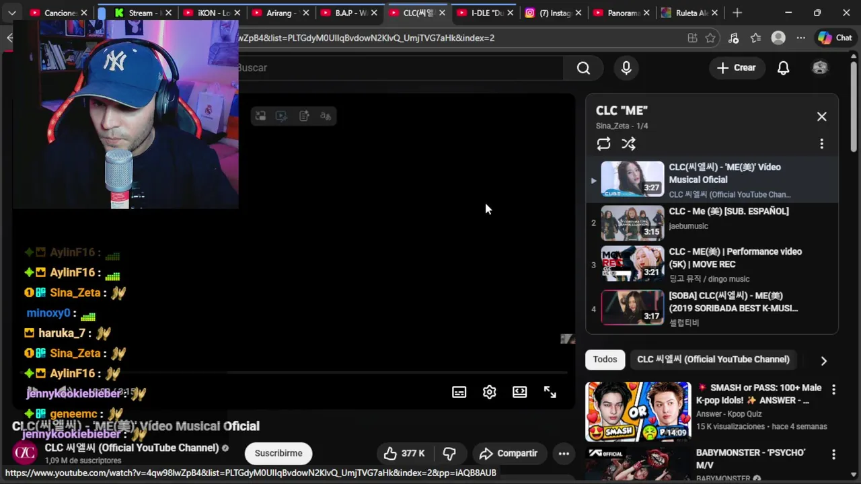Start voice search with the microphone icon
This screenshot has width=861, height=484.
click(626, 68)
